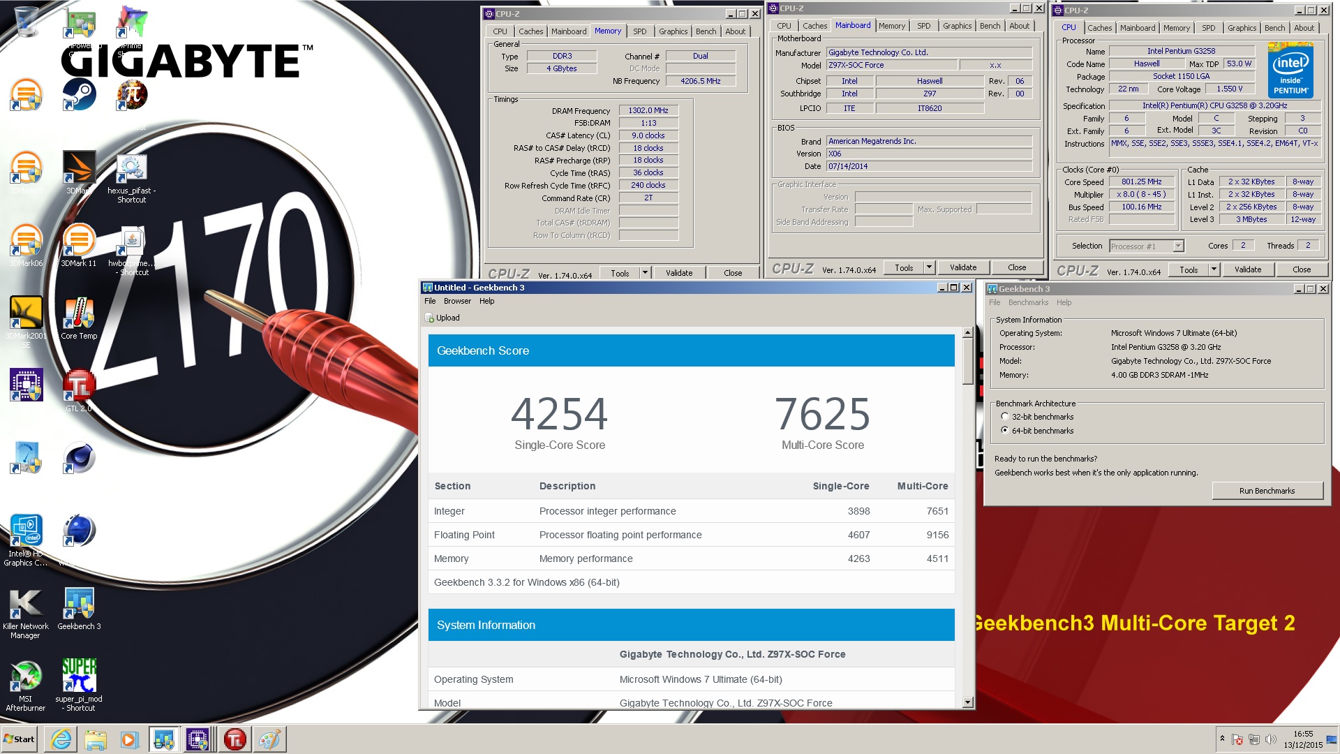Click Validate in Memory CPU-Z window
Screen dimensions: 1340x754
pyautogui.click(x=678, y=273)
